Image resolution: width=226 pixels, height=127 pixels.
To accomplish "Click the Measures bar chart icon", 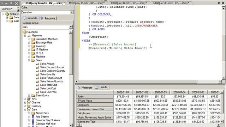I will pyautogui.click(x=29, y=36).
